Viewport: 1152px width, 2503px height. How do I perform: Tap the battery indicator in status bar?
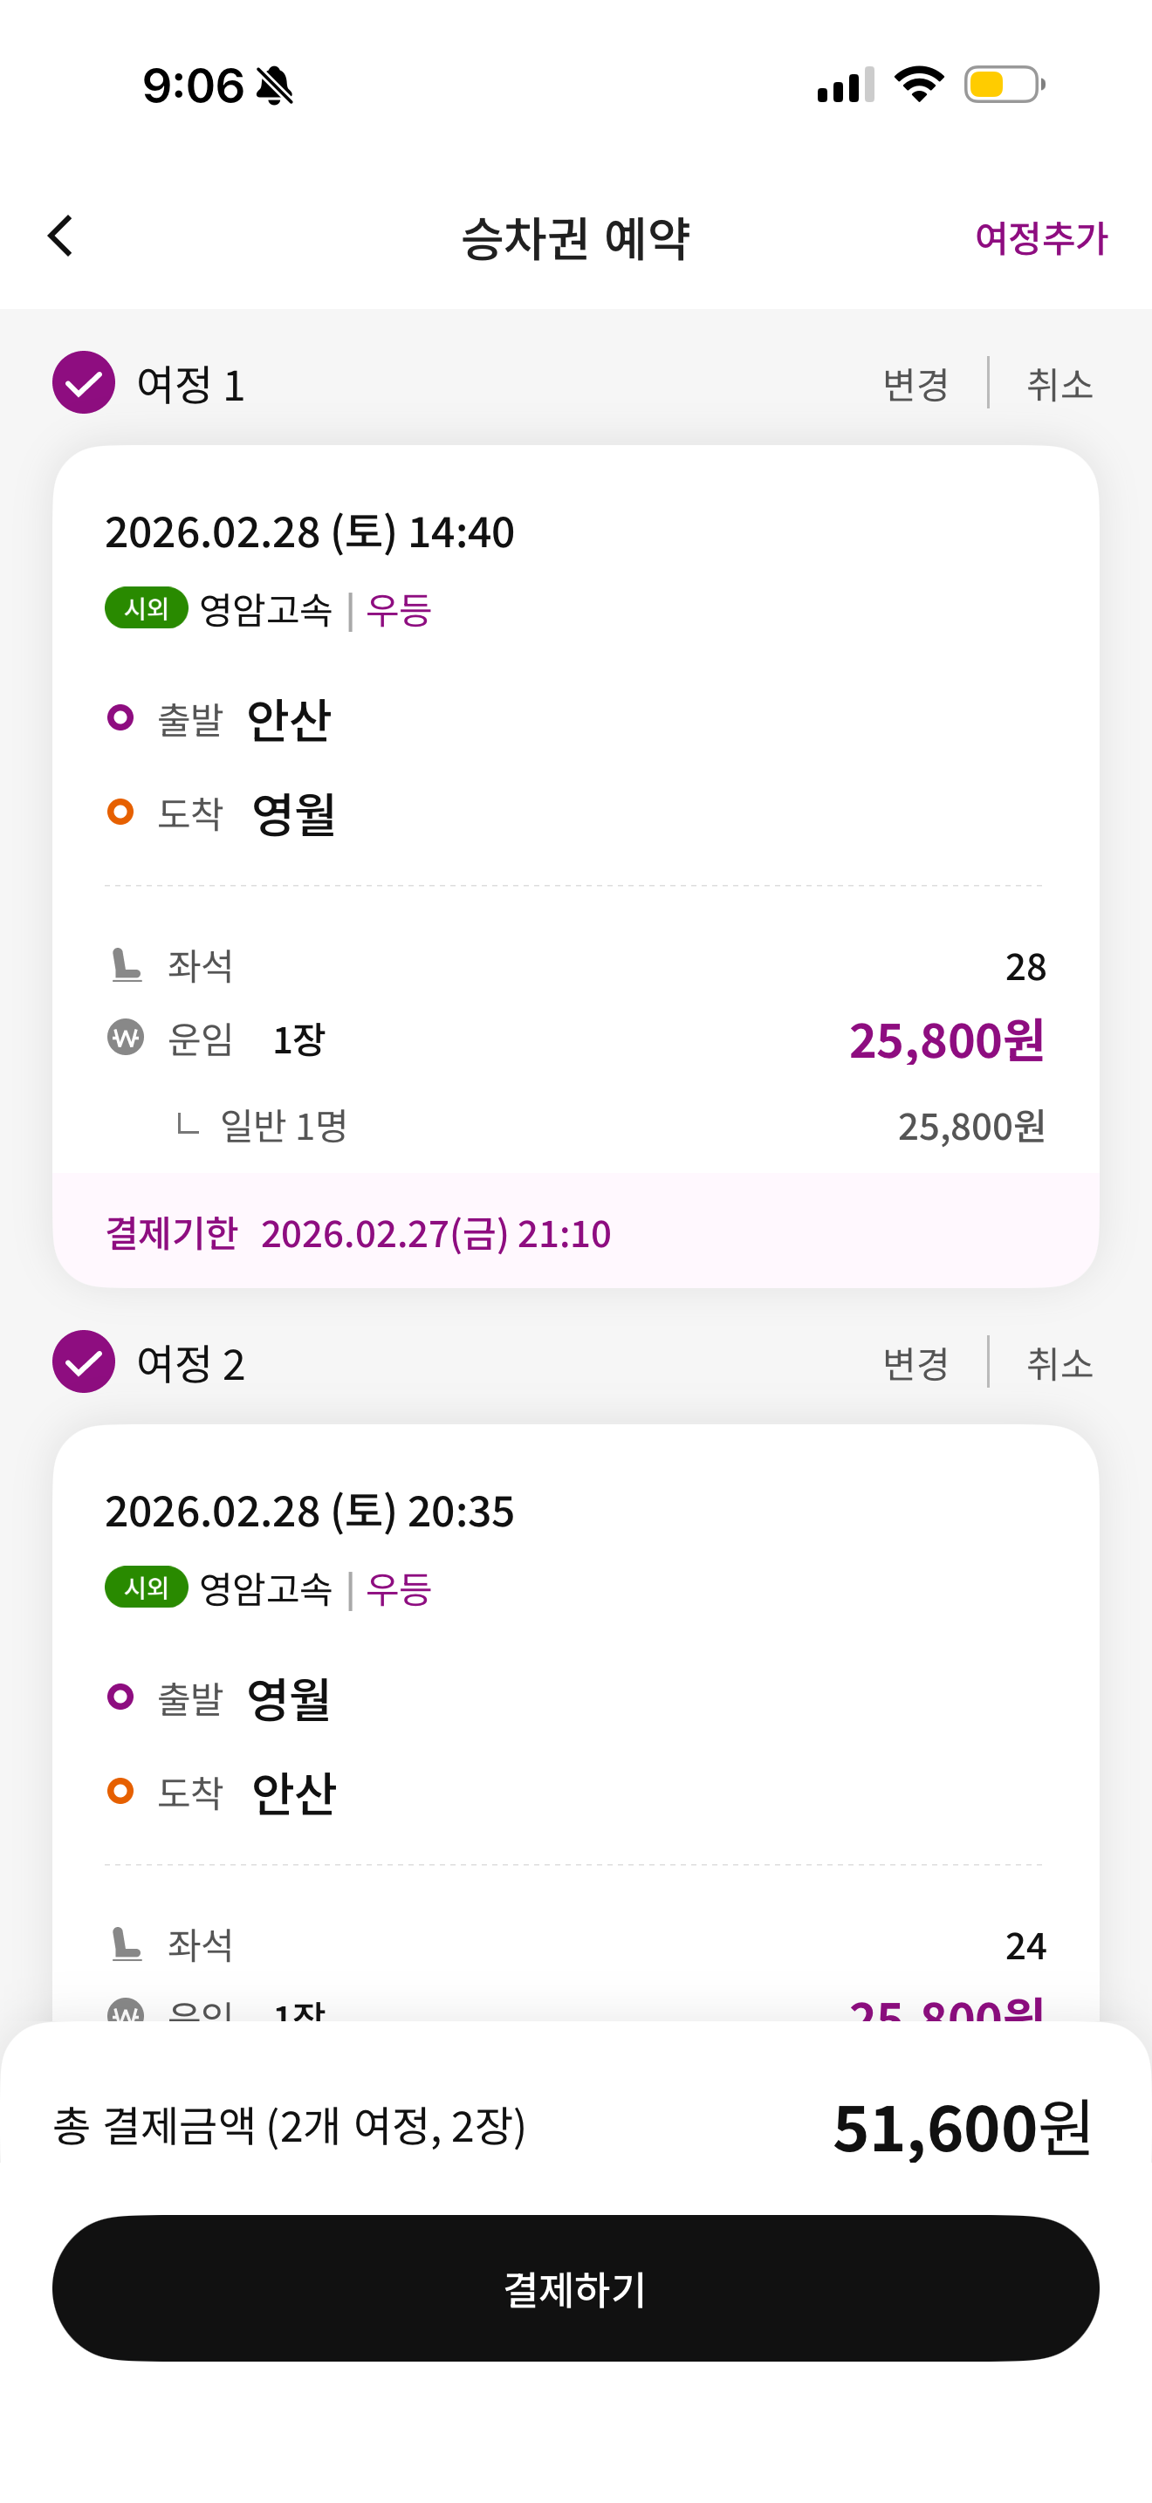point(1004,85)
